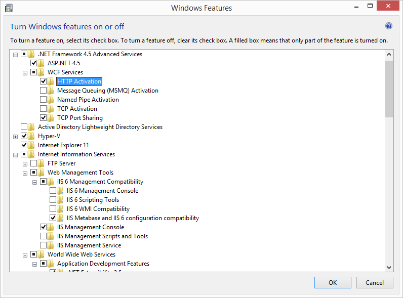Expand the FTP Server node
The height and width of the screenshot is (298, 403).
click(x=25, y=163)
